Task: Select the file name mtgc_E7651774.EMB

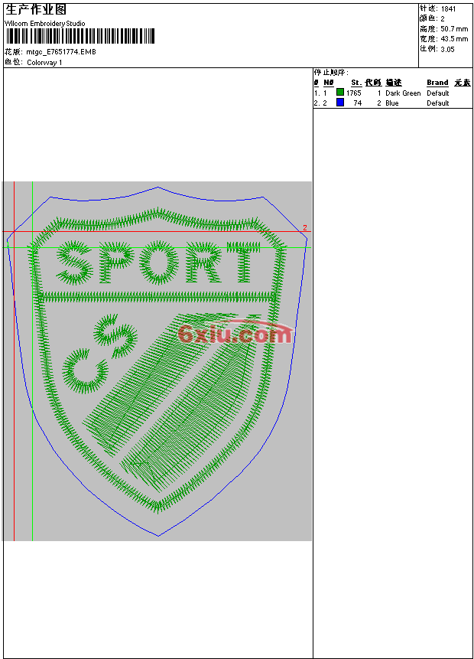Action: pos(61,52)
